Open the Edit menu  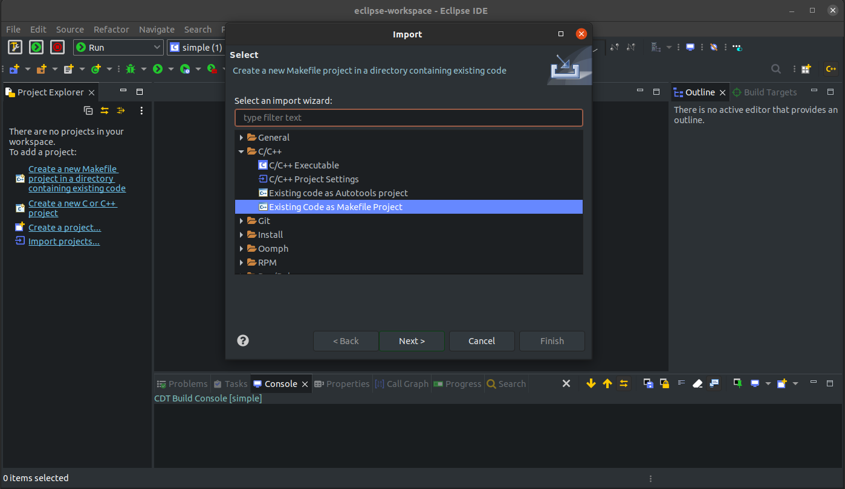point(38,29)
